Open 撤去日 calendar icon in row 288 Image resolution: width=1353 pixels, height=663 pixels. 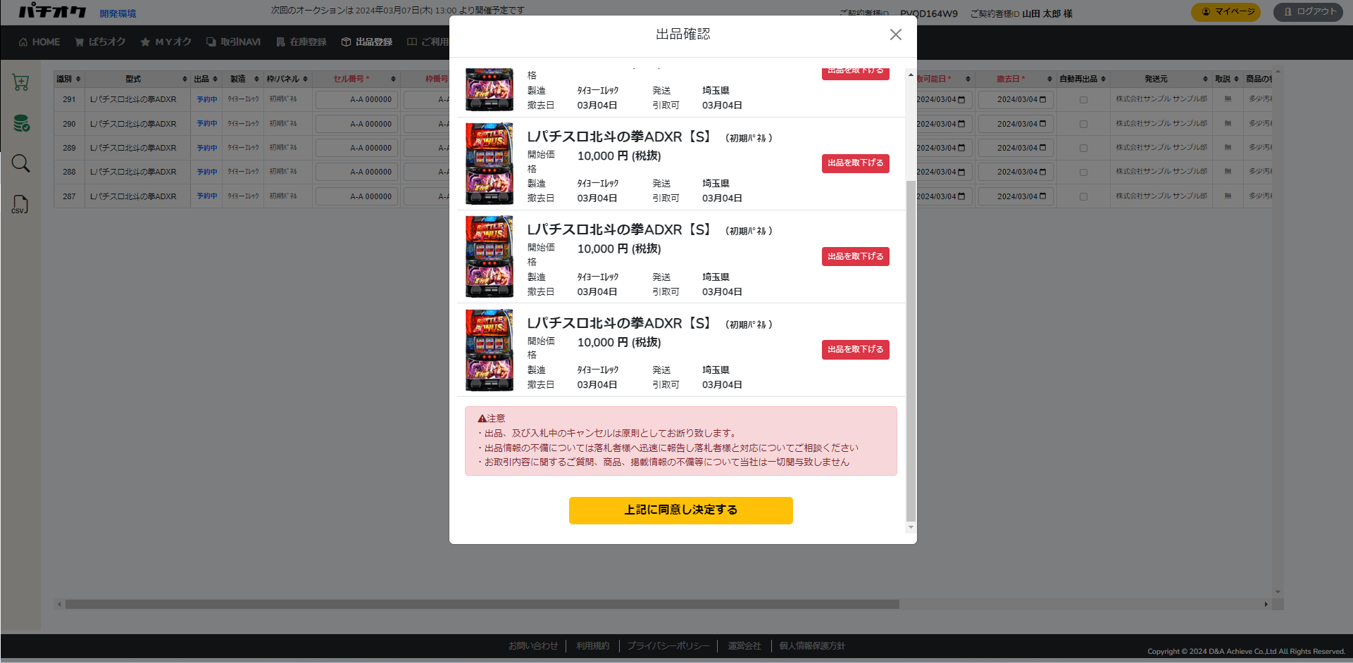point(1042,172)
